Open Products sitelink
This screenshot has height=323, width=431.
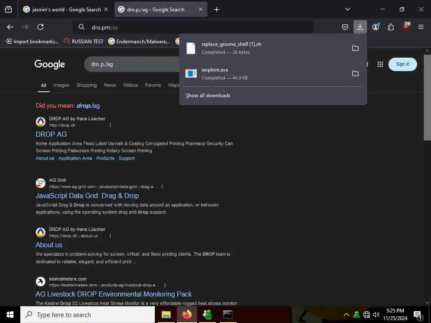105,158
